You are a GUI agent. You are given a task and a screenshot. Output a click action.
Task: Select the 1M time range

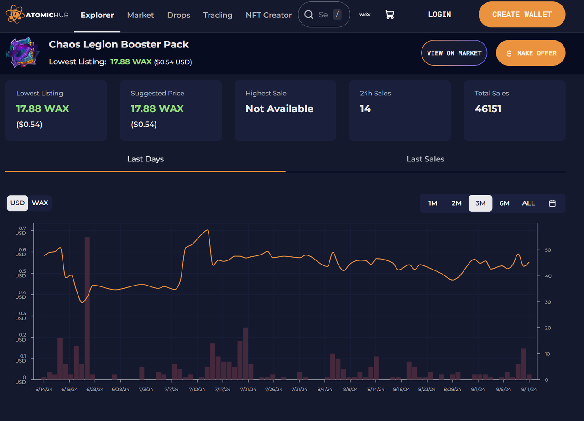click(x=433, y=203)
